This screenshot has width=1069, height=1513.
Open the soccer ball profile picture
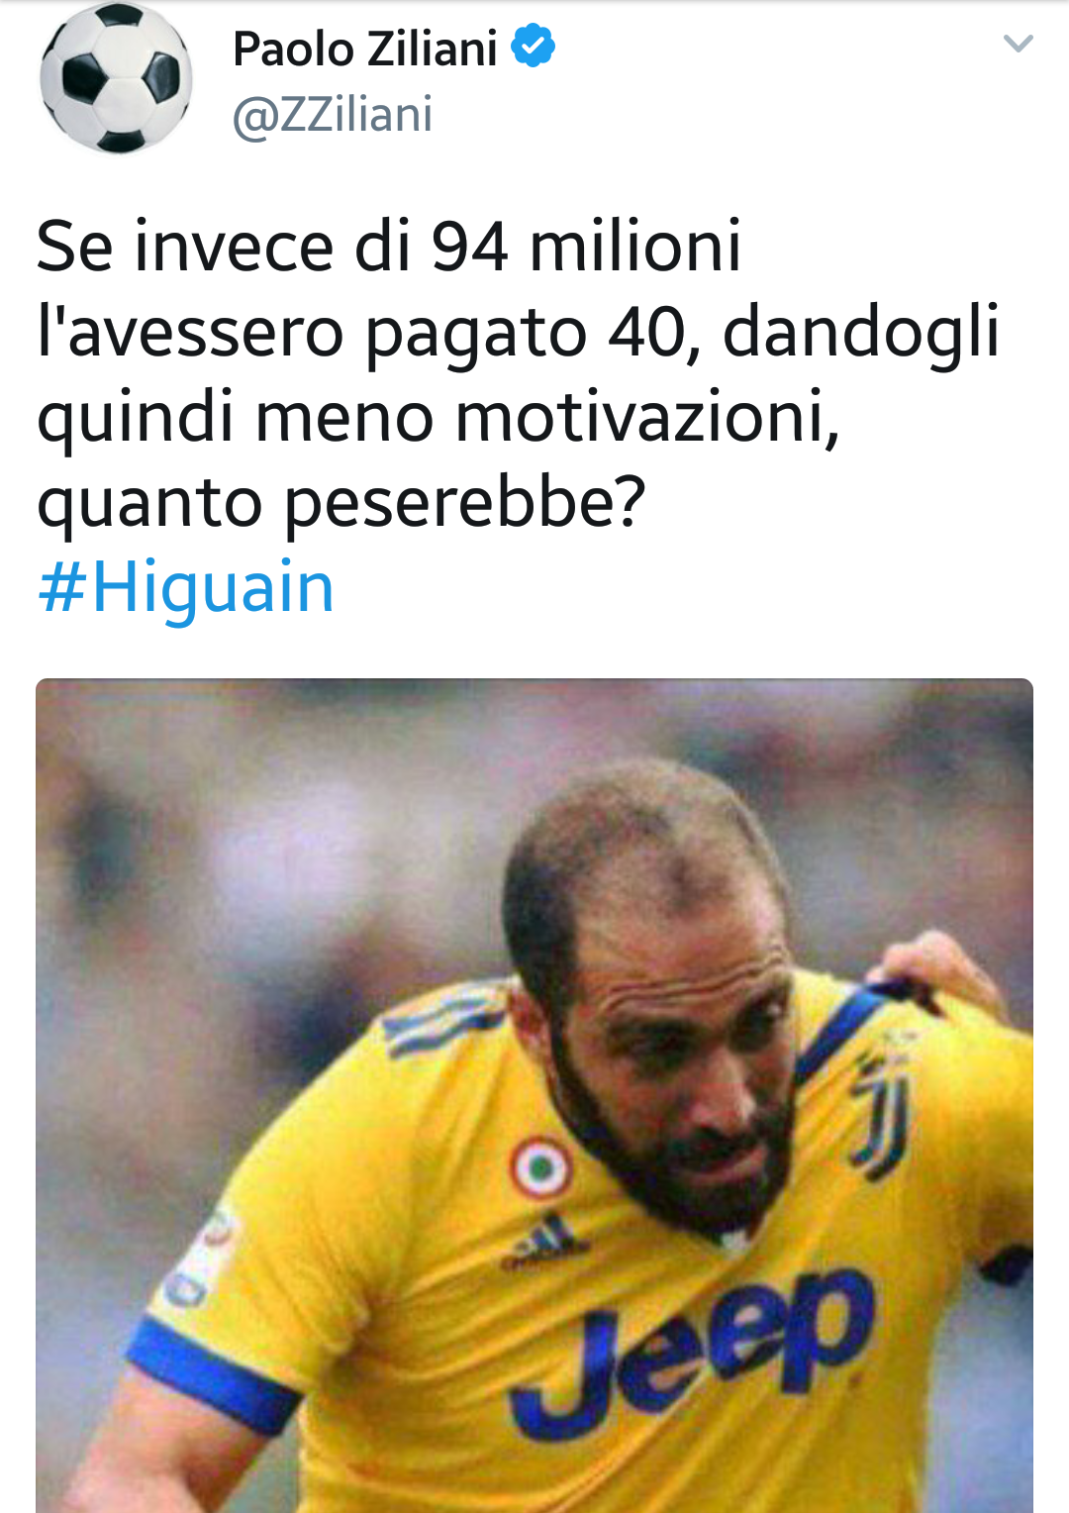(x=117, y=78)
